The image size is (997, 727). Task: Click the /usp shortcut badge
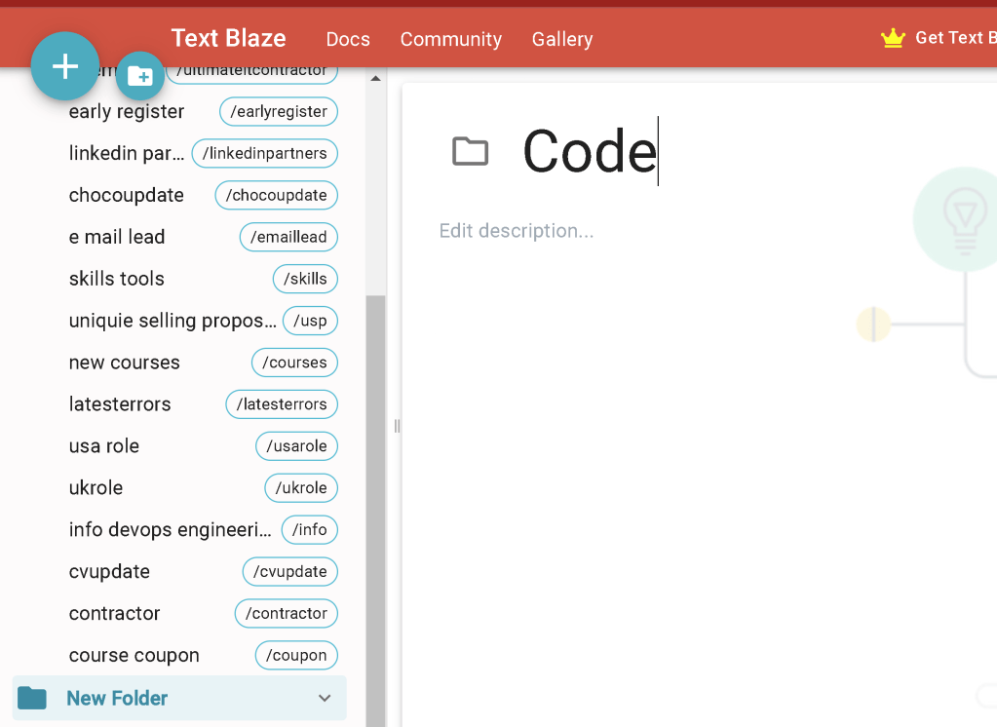310,321
